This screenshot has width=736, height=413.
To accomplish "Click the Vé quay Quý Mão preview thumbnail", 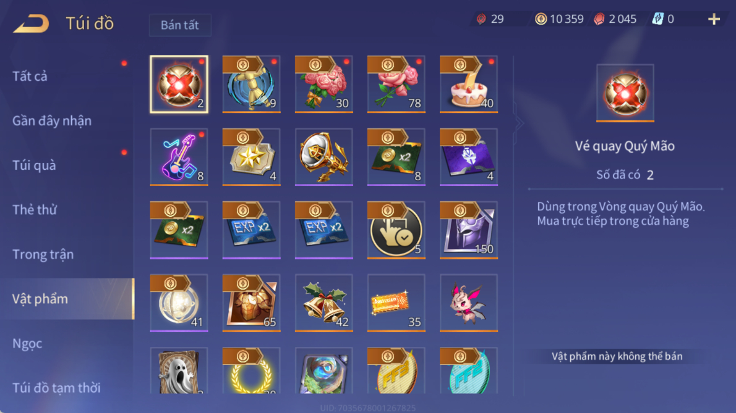I will (x=625, y=93).
